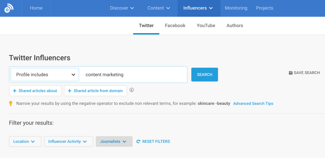Switch to the YouTube tab
The height and width of the screenshot is (158, 325).
[x=206, y=26]
